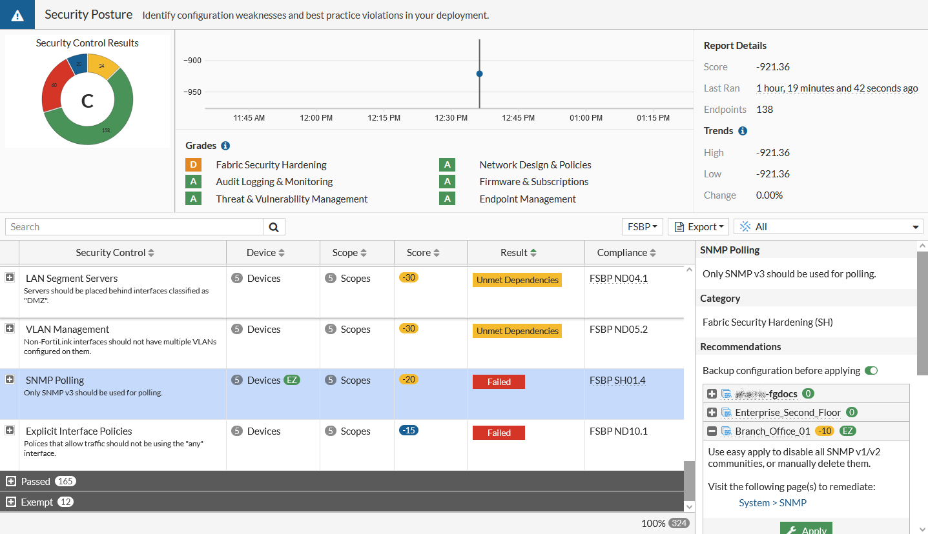Click the device icon beside Enterprise_Second_Floor
Viewport: 928px width, 534px height.
click(x=727, y=412)
